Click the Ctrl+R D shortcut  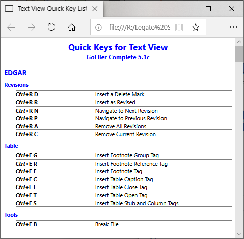27,94
